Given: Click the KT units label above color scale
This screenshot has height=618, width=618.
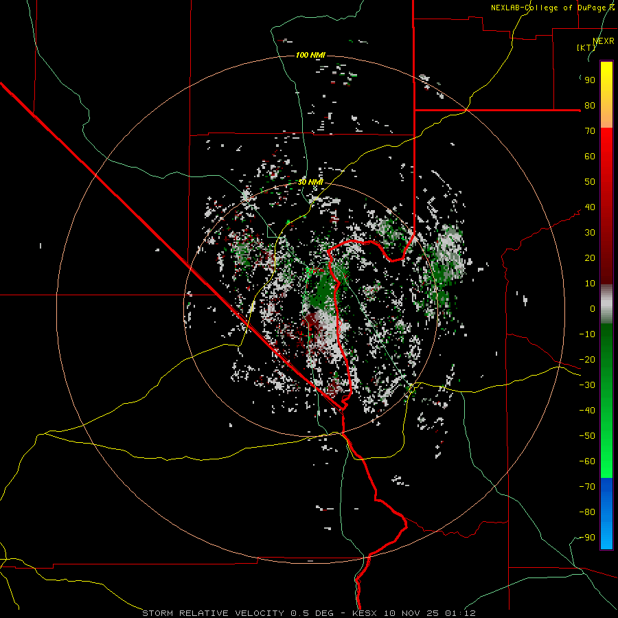Looking at the screenshot, I should [x=586, y=47].
